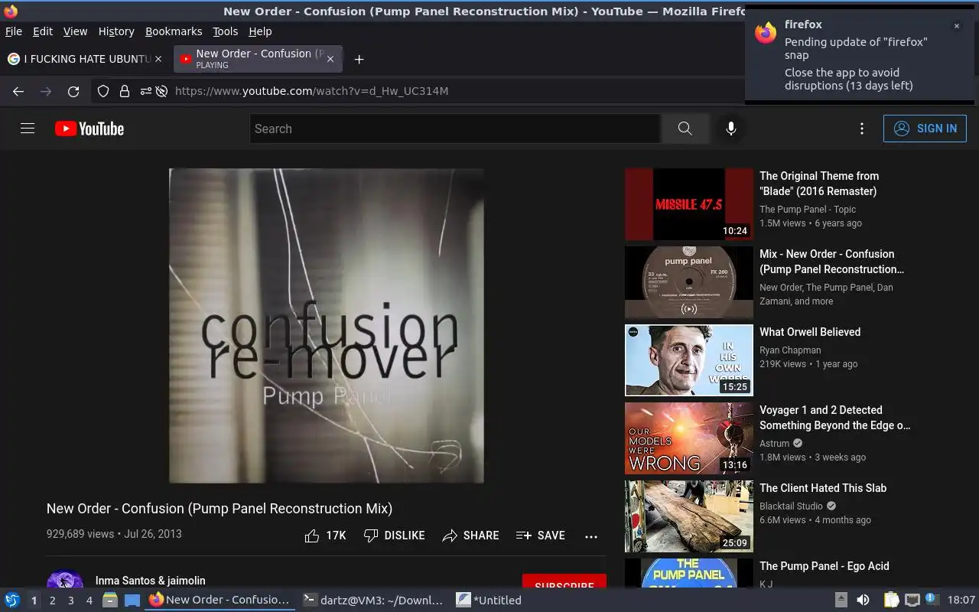Screen dimensions: 979x612
Task: Go forward with the forward arrow
Action: (46, 91)
